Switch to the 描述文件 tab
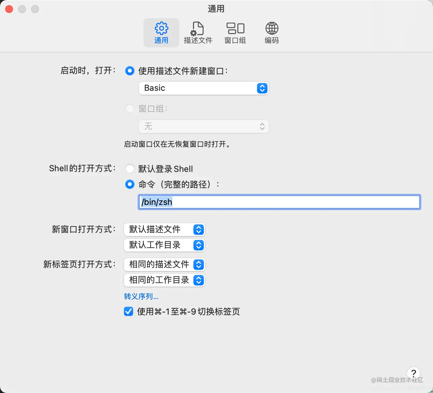Screen dimensions: 433x393 click(x=198, y=32)
